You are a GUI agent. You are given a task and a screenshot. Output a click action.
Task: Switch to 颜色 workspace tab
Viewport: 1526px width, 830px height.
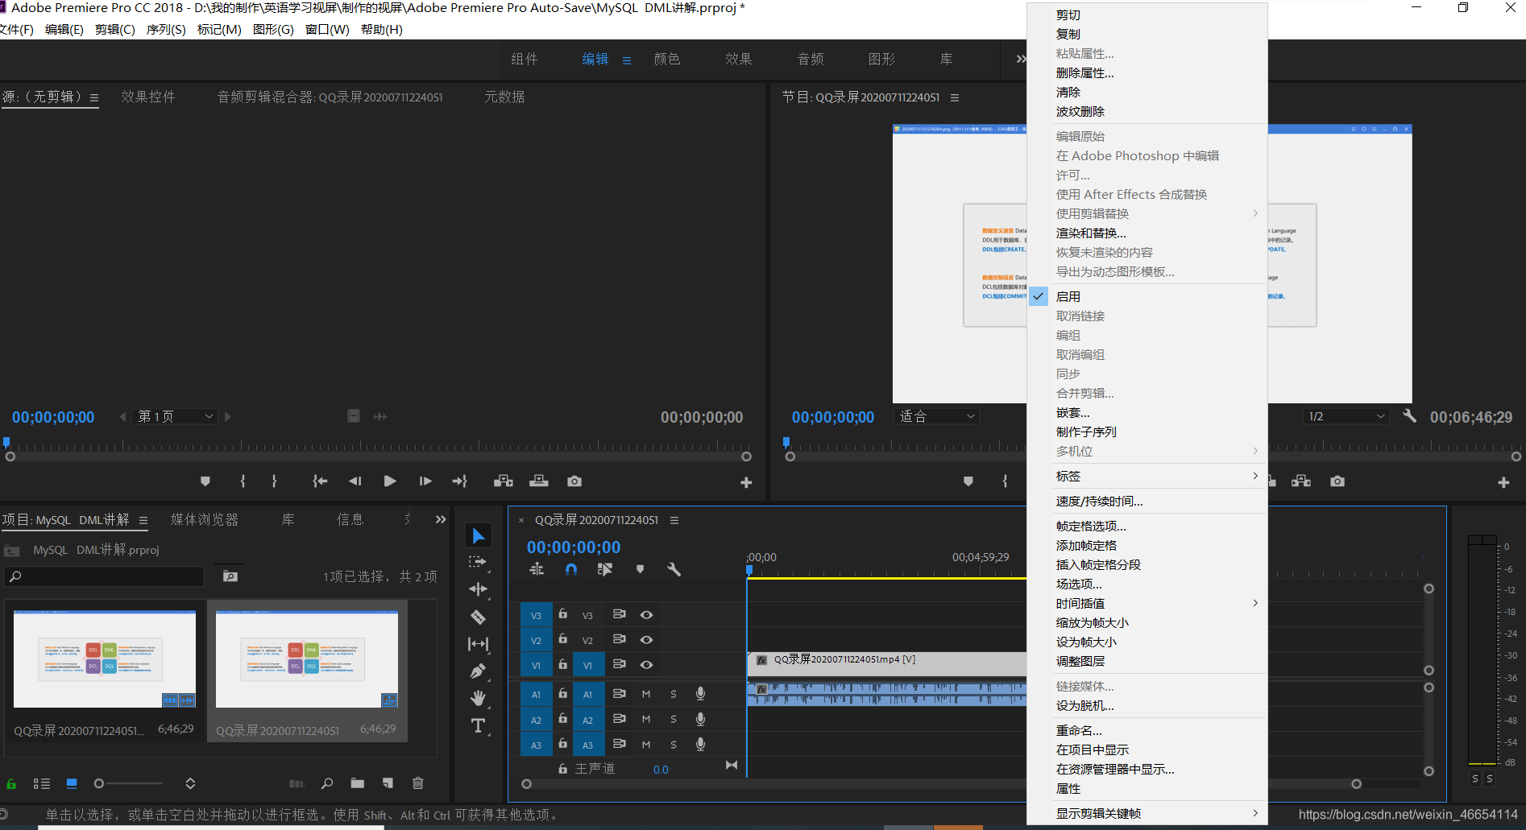coord(667,59)
